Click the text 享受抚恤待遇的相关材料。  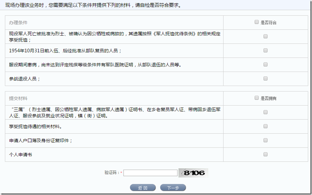click(35, 127)
